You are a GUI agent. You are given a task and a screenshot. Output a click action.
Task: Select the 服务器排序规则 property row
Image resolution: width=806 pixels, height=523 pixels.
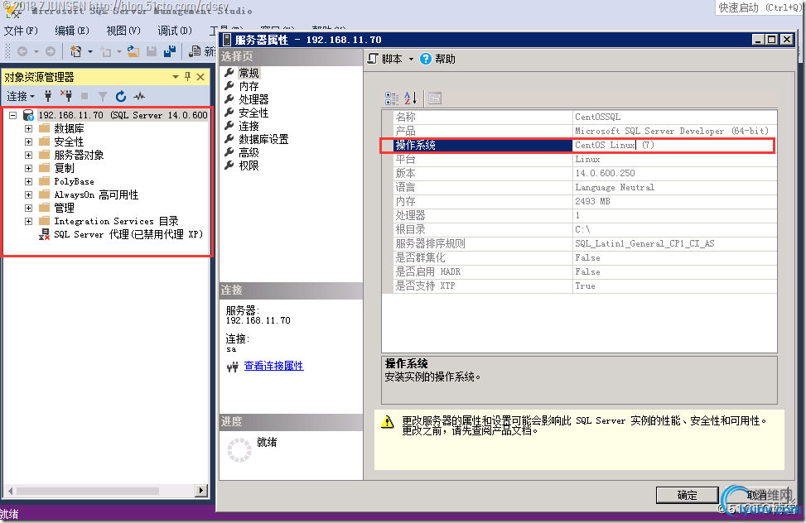[585, 243]
